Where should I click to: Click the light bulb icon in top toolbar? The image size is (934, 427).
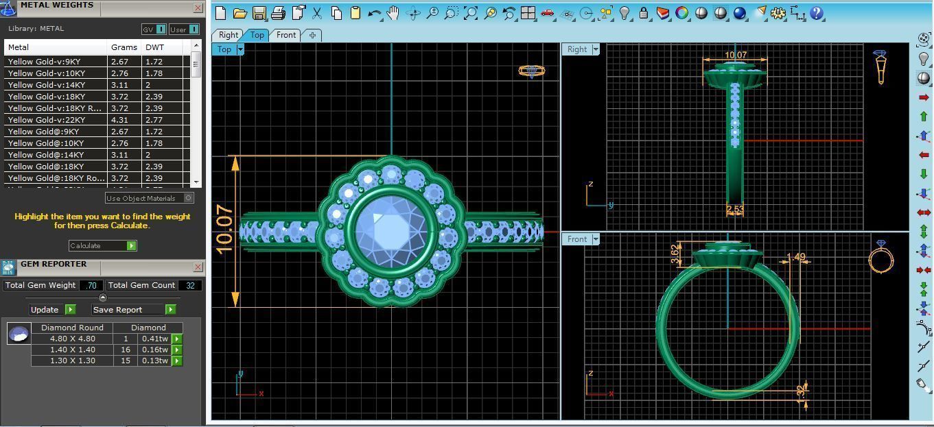click(x=624, y=13)
